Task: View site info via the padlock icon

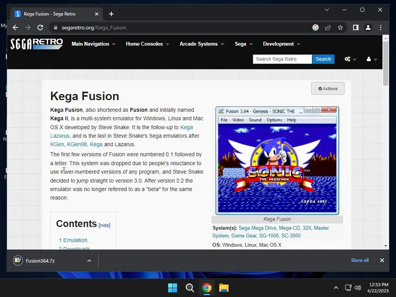Action: coord(56,27)
